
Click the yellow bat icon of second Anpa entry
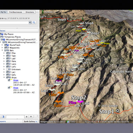tap(11, 87)
